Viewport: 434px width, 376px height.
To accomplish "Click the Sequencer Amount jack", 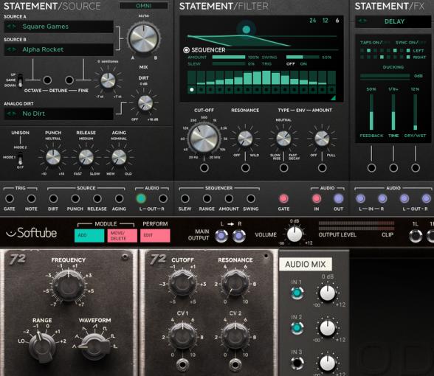I will click(229, 198).
